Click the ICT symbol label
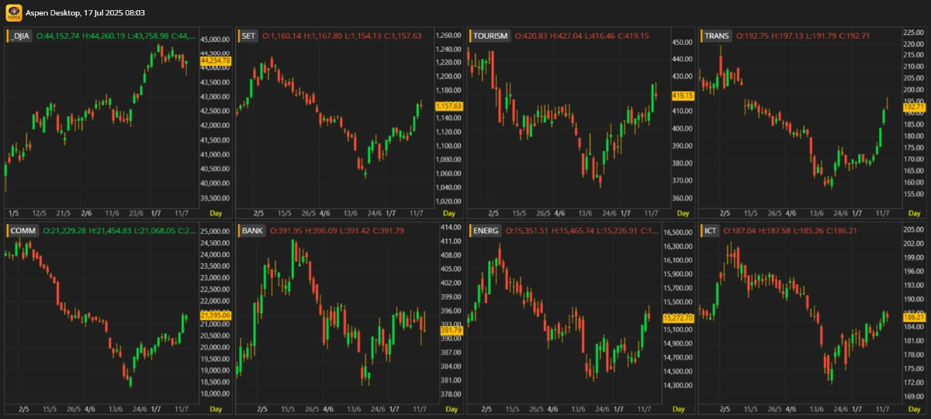The image size is (931, 419). (x=709, y=231)
